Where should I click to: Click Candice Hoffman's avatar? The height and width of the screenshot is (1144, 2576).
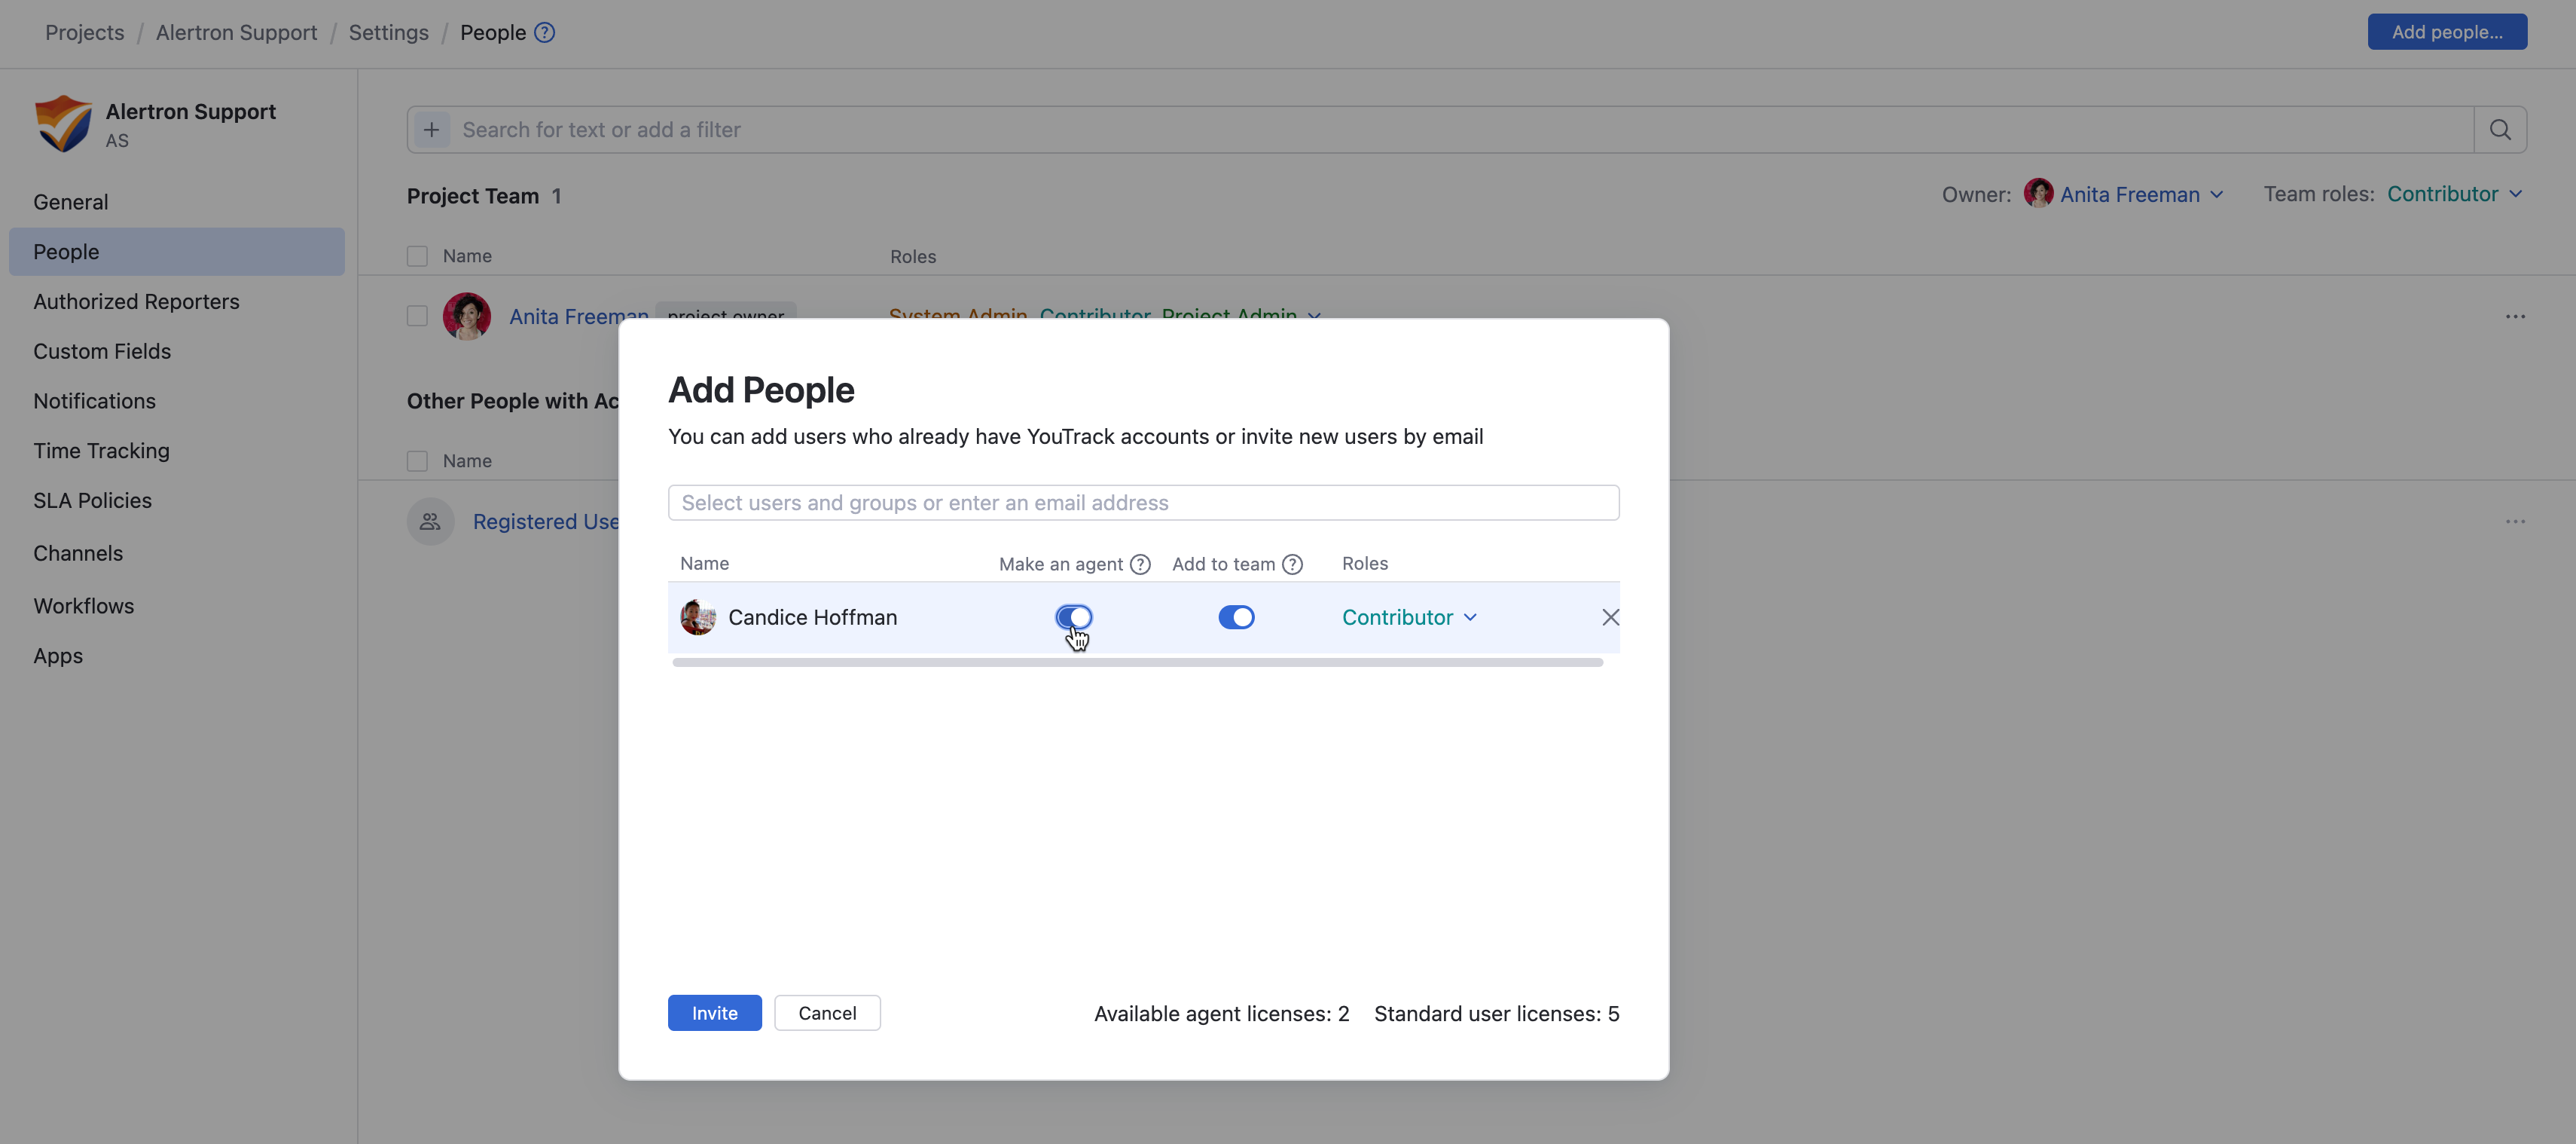(698, 617)
